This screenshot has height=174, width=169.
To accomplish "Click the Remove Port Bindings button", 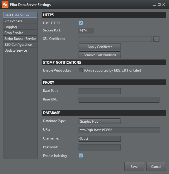I will pos(100,55).
